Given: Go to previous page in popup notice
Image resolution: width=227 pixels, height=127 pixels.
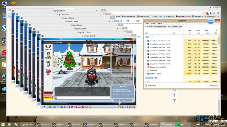Looking at the screenshot, I should point(112,100).
